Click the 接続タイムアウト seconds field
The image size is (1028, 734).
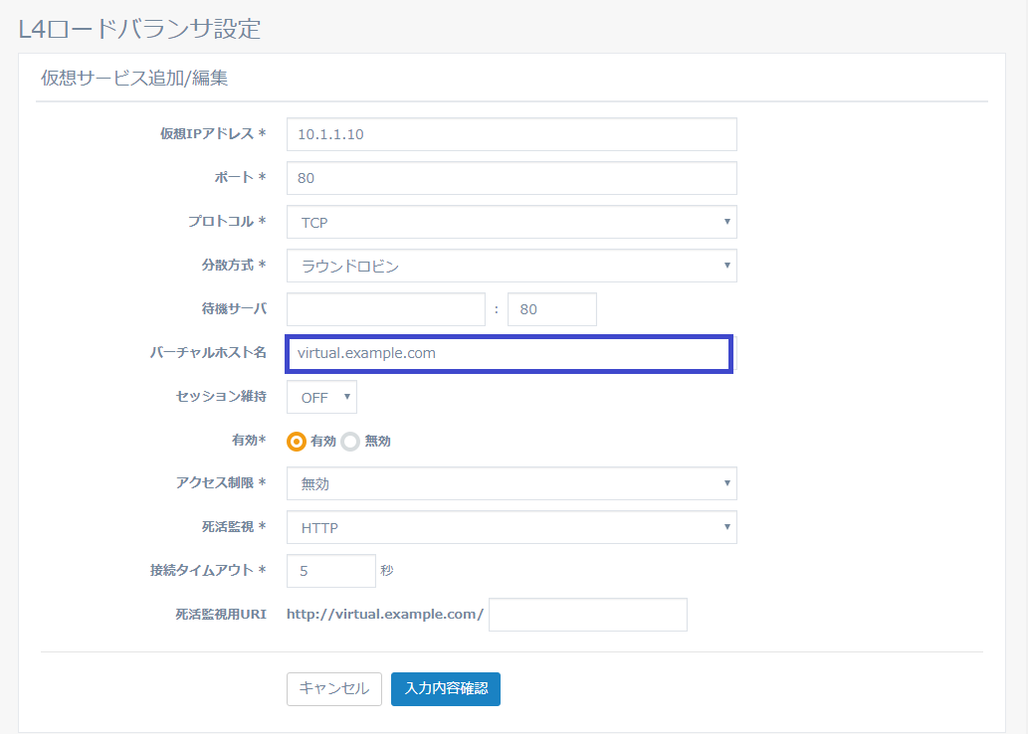click(x=330, y=571)
